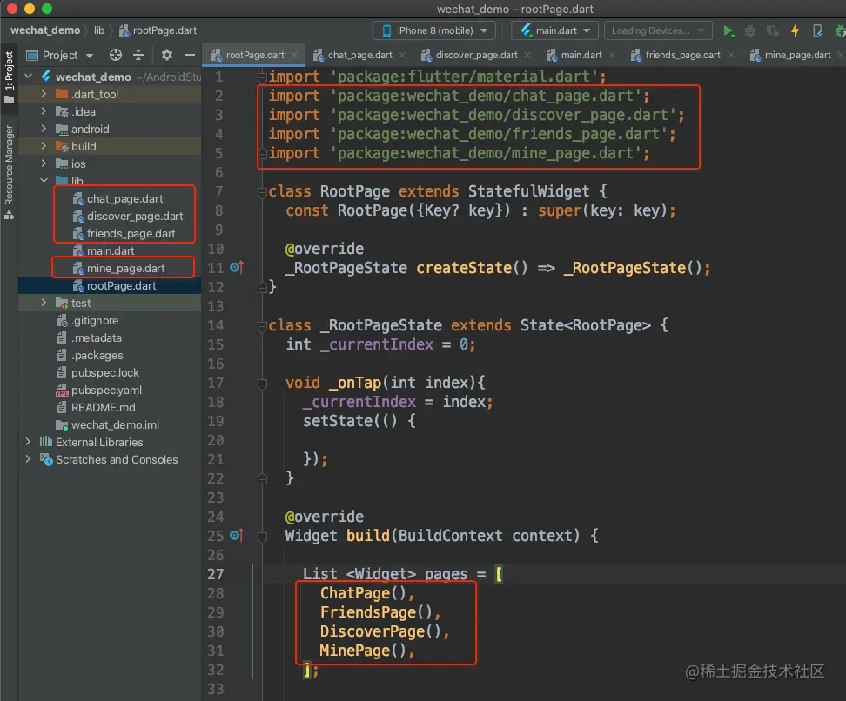Open the main.dart run configuration dropdown

tap(554, 30)
